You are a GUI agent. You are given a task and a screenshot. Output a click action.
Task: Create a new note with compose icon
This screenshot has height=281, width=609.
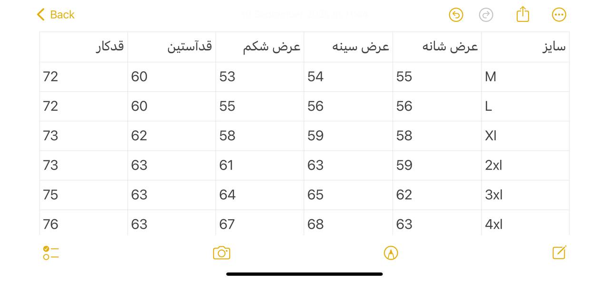tap(559, 252)
